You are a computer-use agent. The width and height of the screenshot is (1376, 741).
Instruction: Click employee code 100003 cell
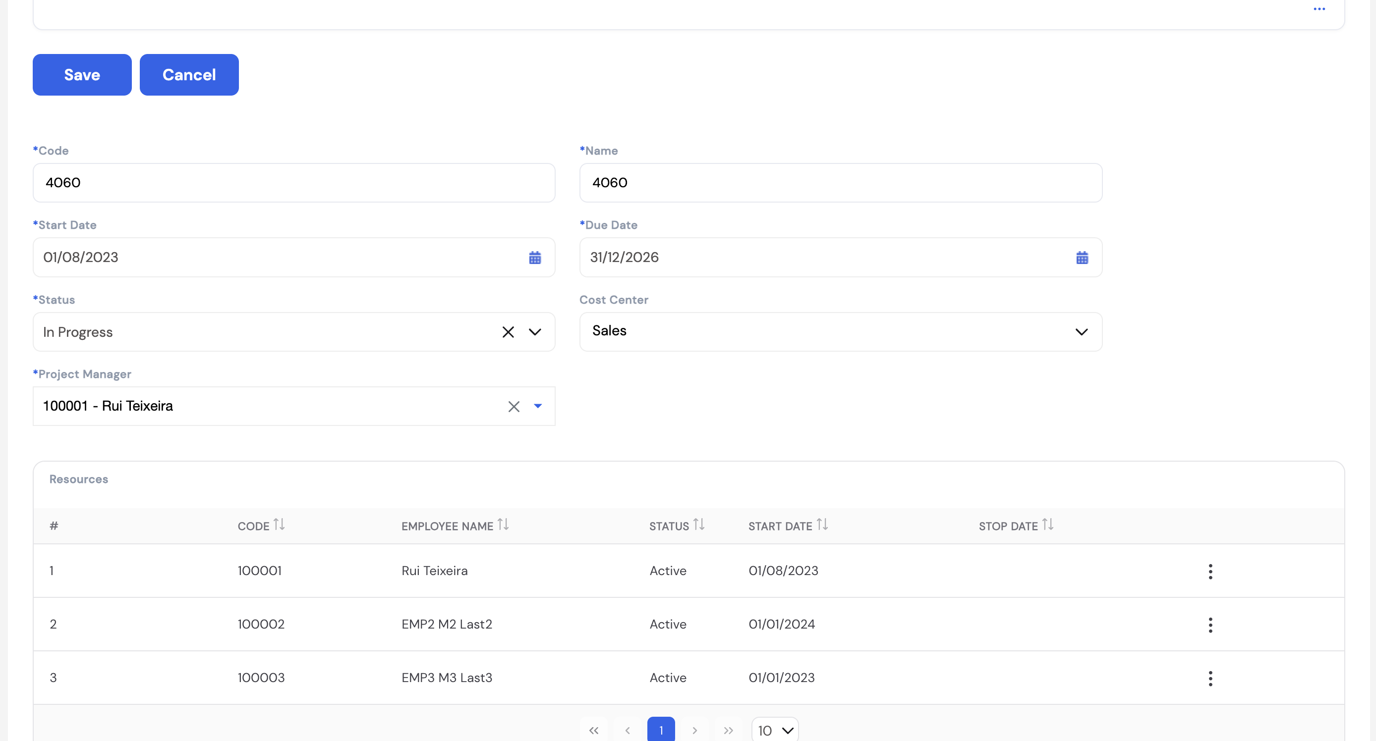pos(261,678)
